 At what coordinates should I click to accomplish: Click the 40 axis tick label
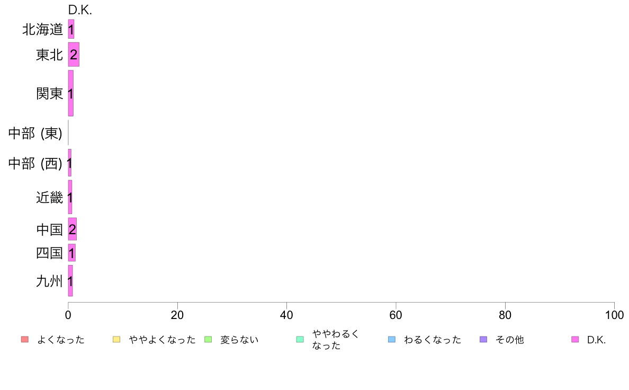(x=286, y=315)
